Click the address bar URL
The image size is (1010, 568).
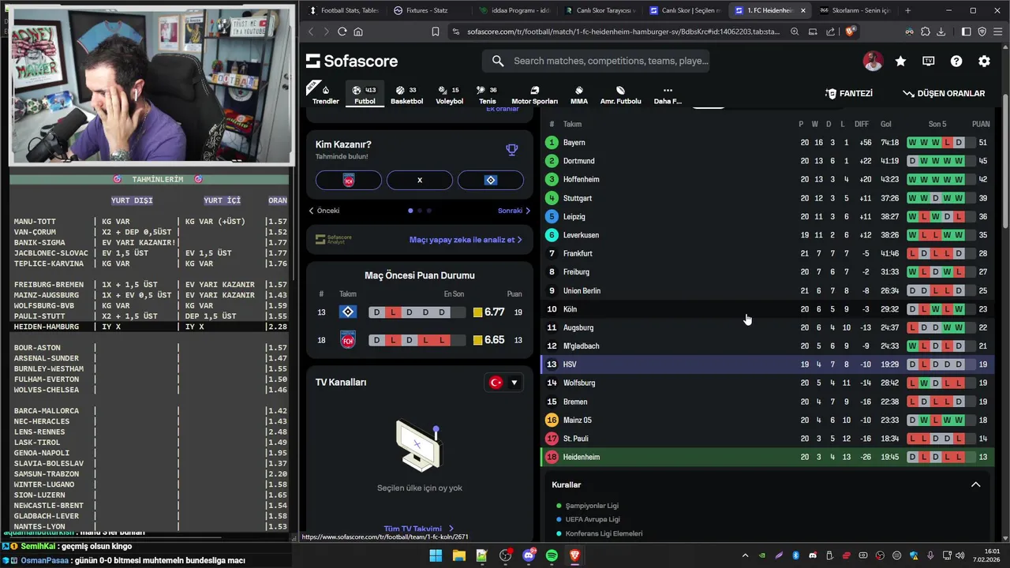pyautogui.click(x=623, y=32)
